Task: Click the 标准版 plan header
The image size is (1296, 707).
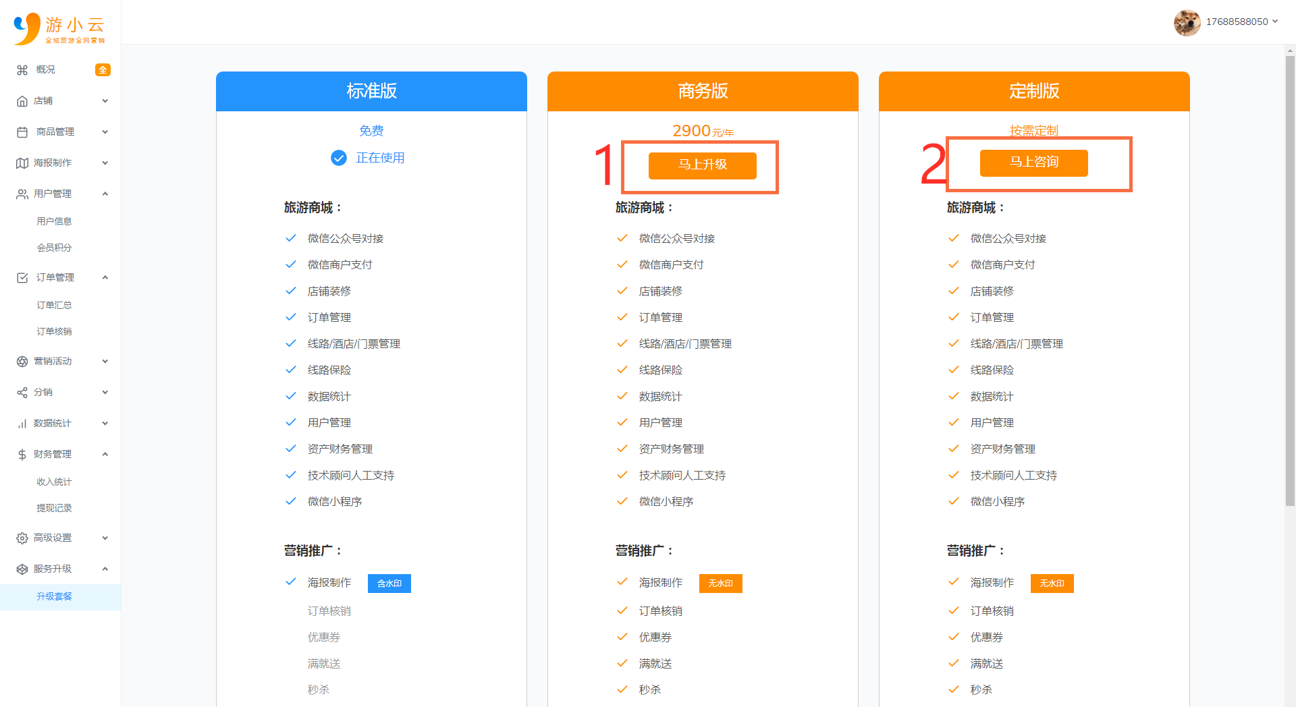Action: [371, 91]
